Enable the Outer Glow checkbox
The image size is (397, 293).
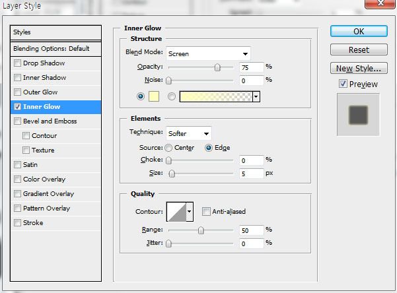coord(17,92)
